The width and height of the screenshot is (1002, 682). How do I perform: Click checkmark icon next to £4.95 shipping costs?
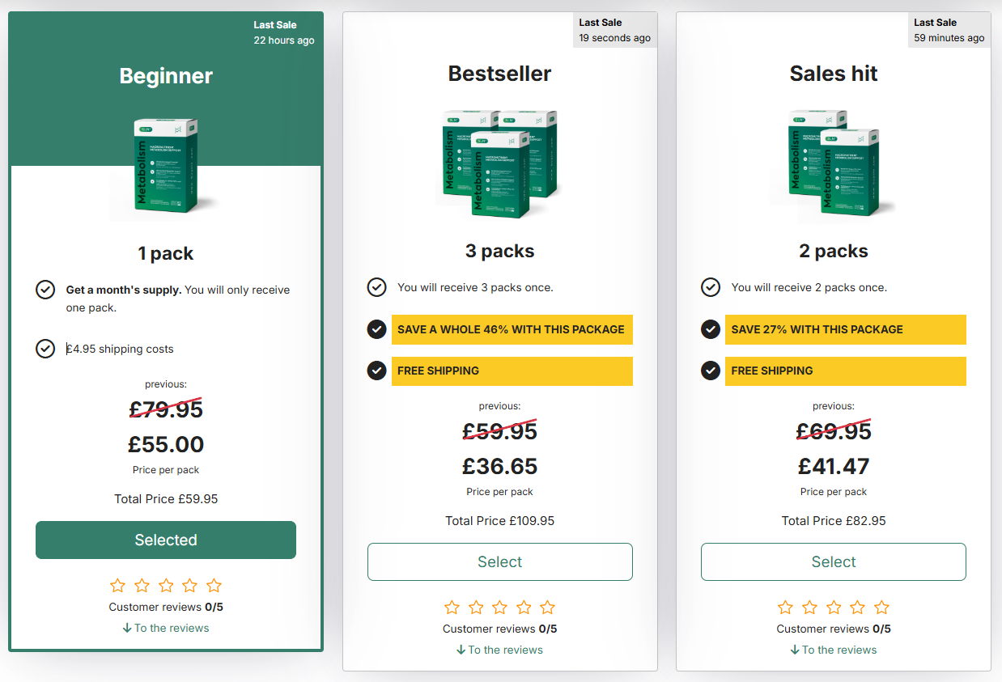45,349
